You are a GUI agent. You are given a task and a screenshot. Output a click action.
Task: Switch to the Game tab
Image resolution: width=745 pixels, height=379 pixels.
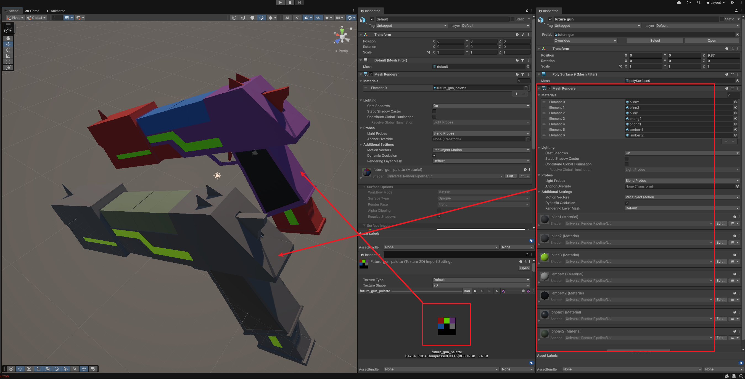pos(32,11)
